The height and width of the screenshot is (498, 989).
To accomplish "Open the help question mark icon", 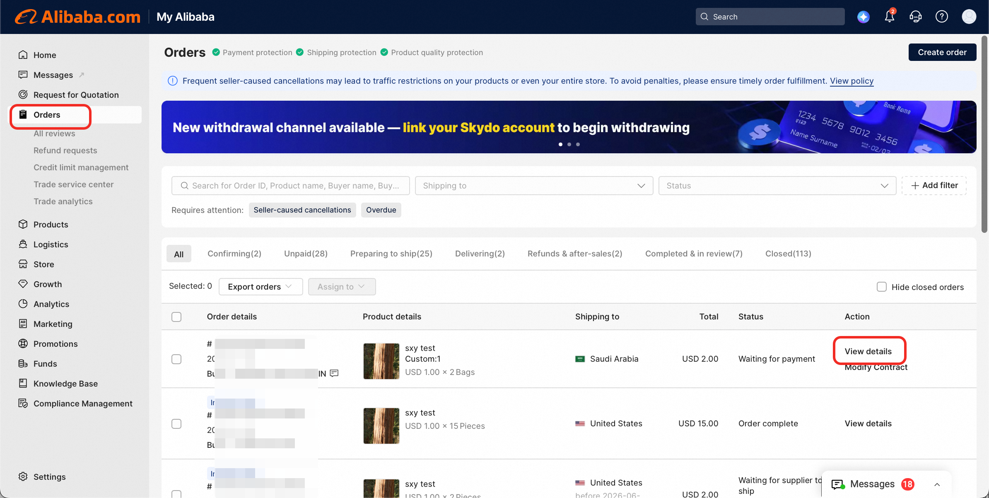I will (942, 17).
